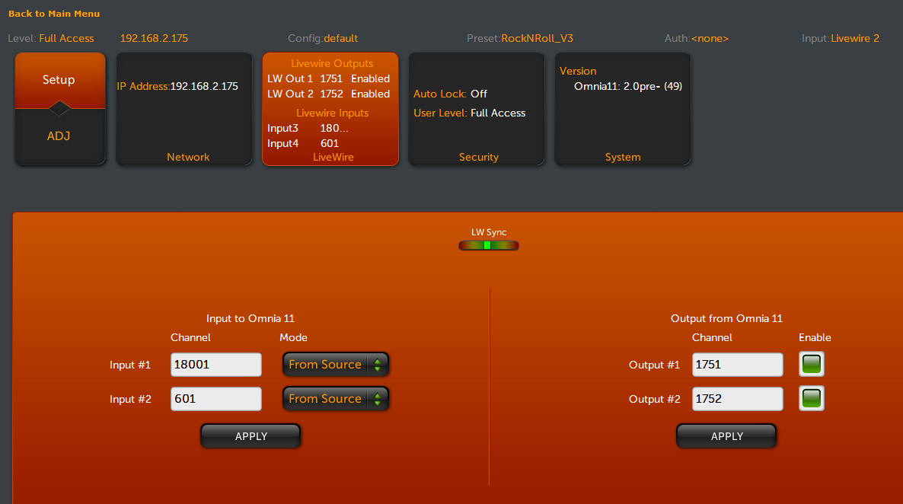The width and height of the screenshot is (903, 504).
Task: Open the Security settings tile
Action: click(477, 109)
